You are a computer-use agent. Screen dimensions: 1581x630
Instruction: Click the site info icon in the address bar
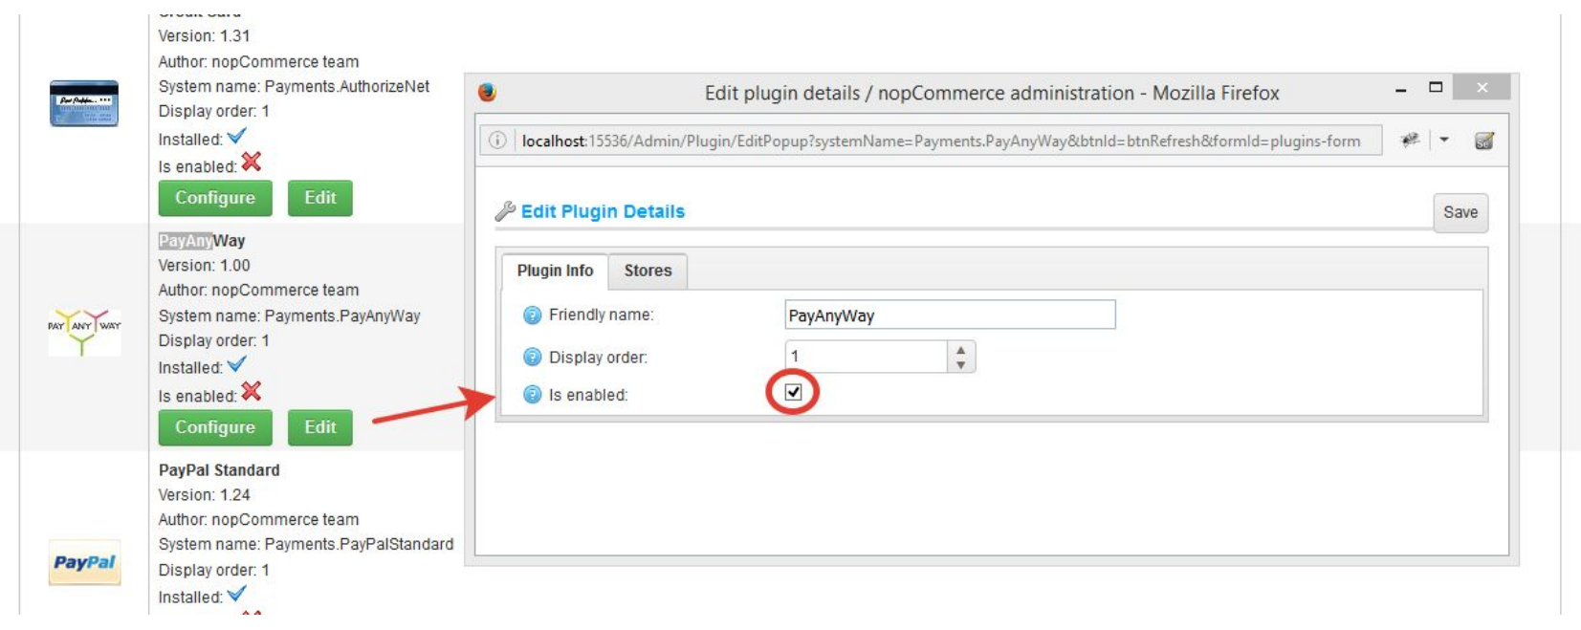click(x=497, y=141)
